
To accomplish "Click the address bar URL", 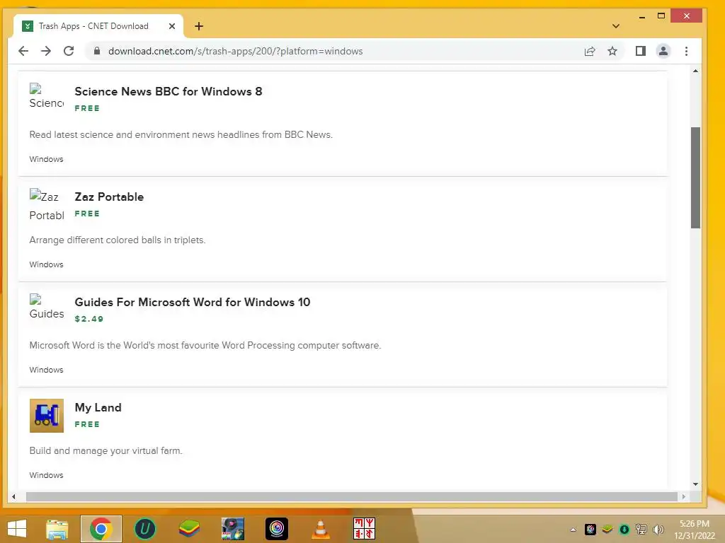I will point(235,51).
